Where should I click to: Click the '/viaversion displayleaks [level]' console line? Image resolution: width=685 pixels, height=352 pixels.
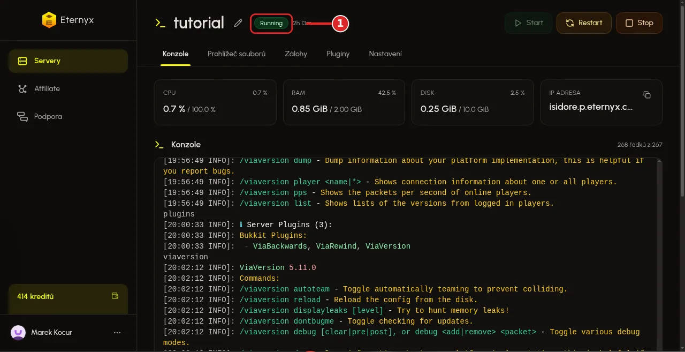pos(336,311)
